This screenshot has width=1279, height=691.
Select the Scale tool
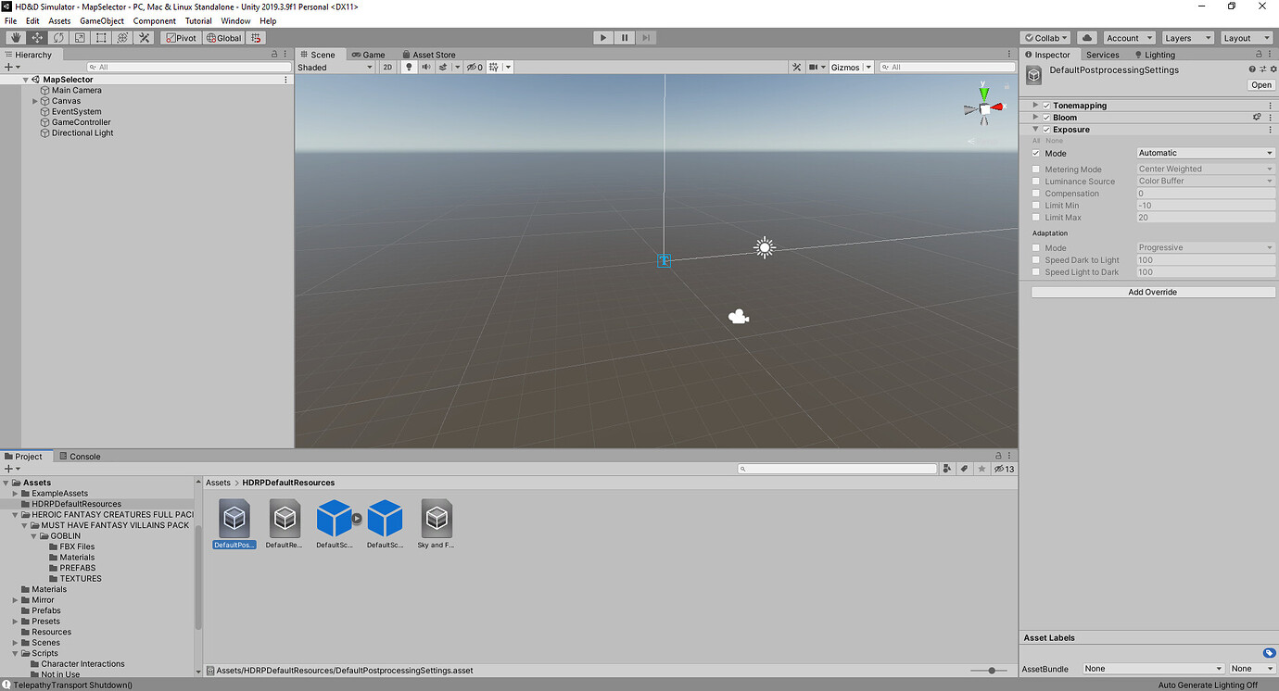pos(81,37)
